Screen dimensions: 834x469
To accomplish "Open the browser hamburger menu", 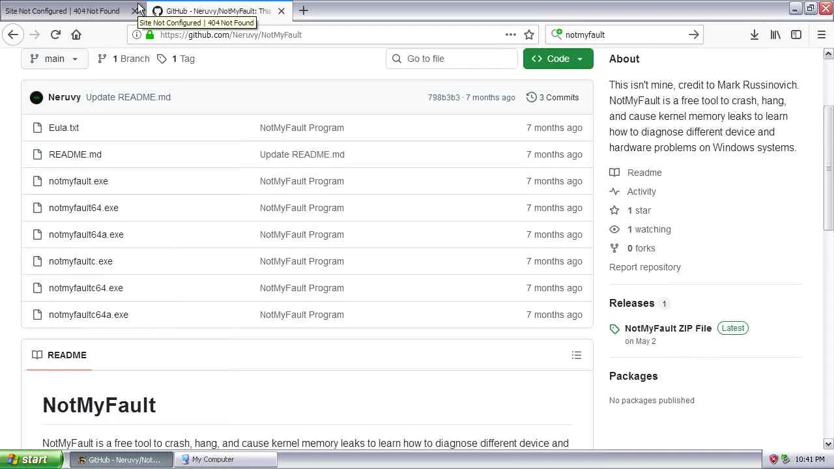I will point(822,35).
